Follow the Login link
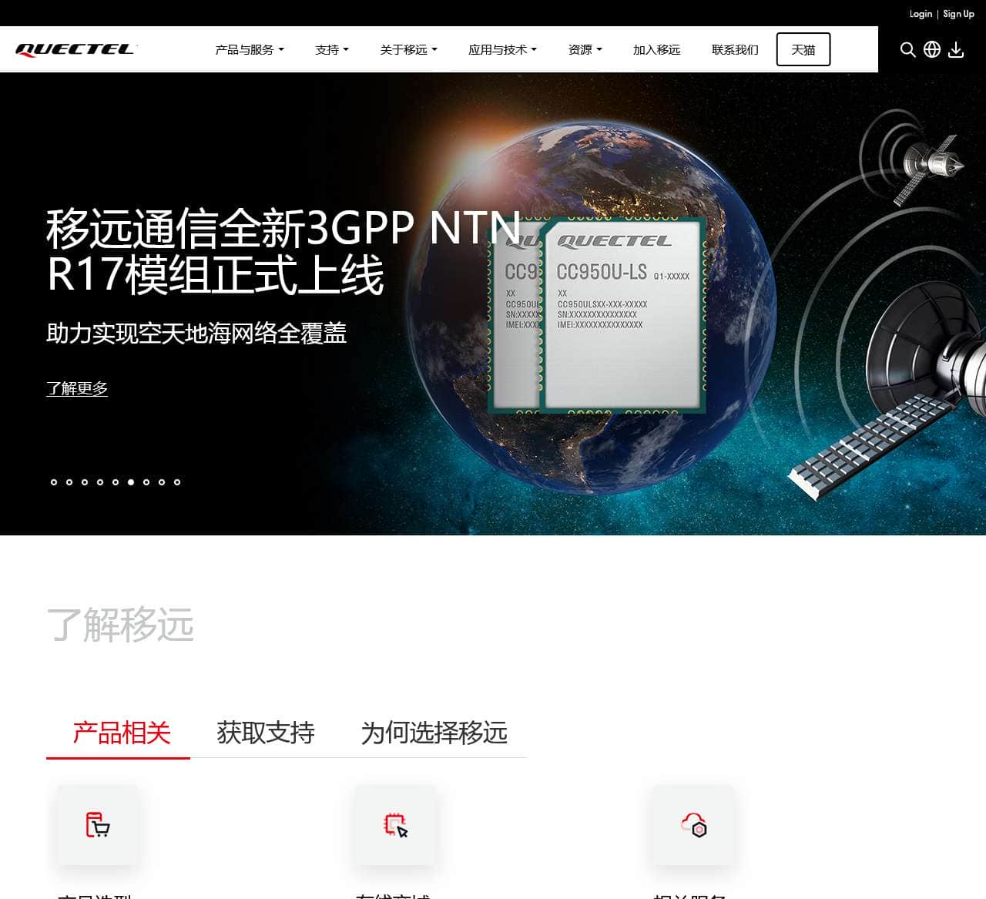The width and height of the screenshot is (986, 899). [921, 14]
